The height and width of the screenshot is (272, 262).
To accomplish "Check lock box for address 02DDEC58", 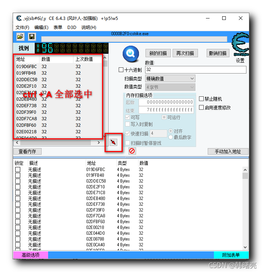I will (x=18, y=181).
